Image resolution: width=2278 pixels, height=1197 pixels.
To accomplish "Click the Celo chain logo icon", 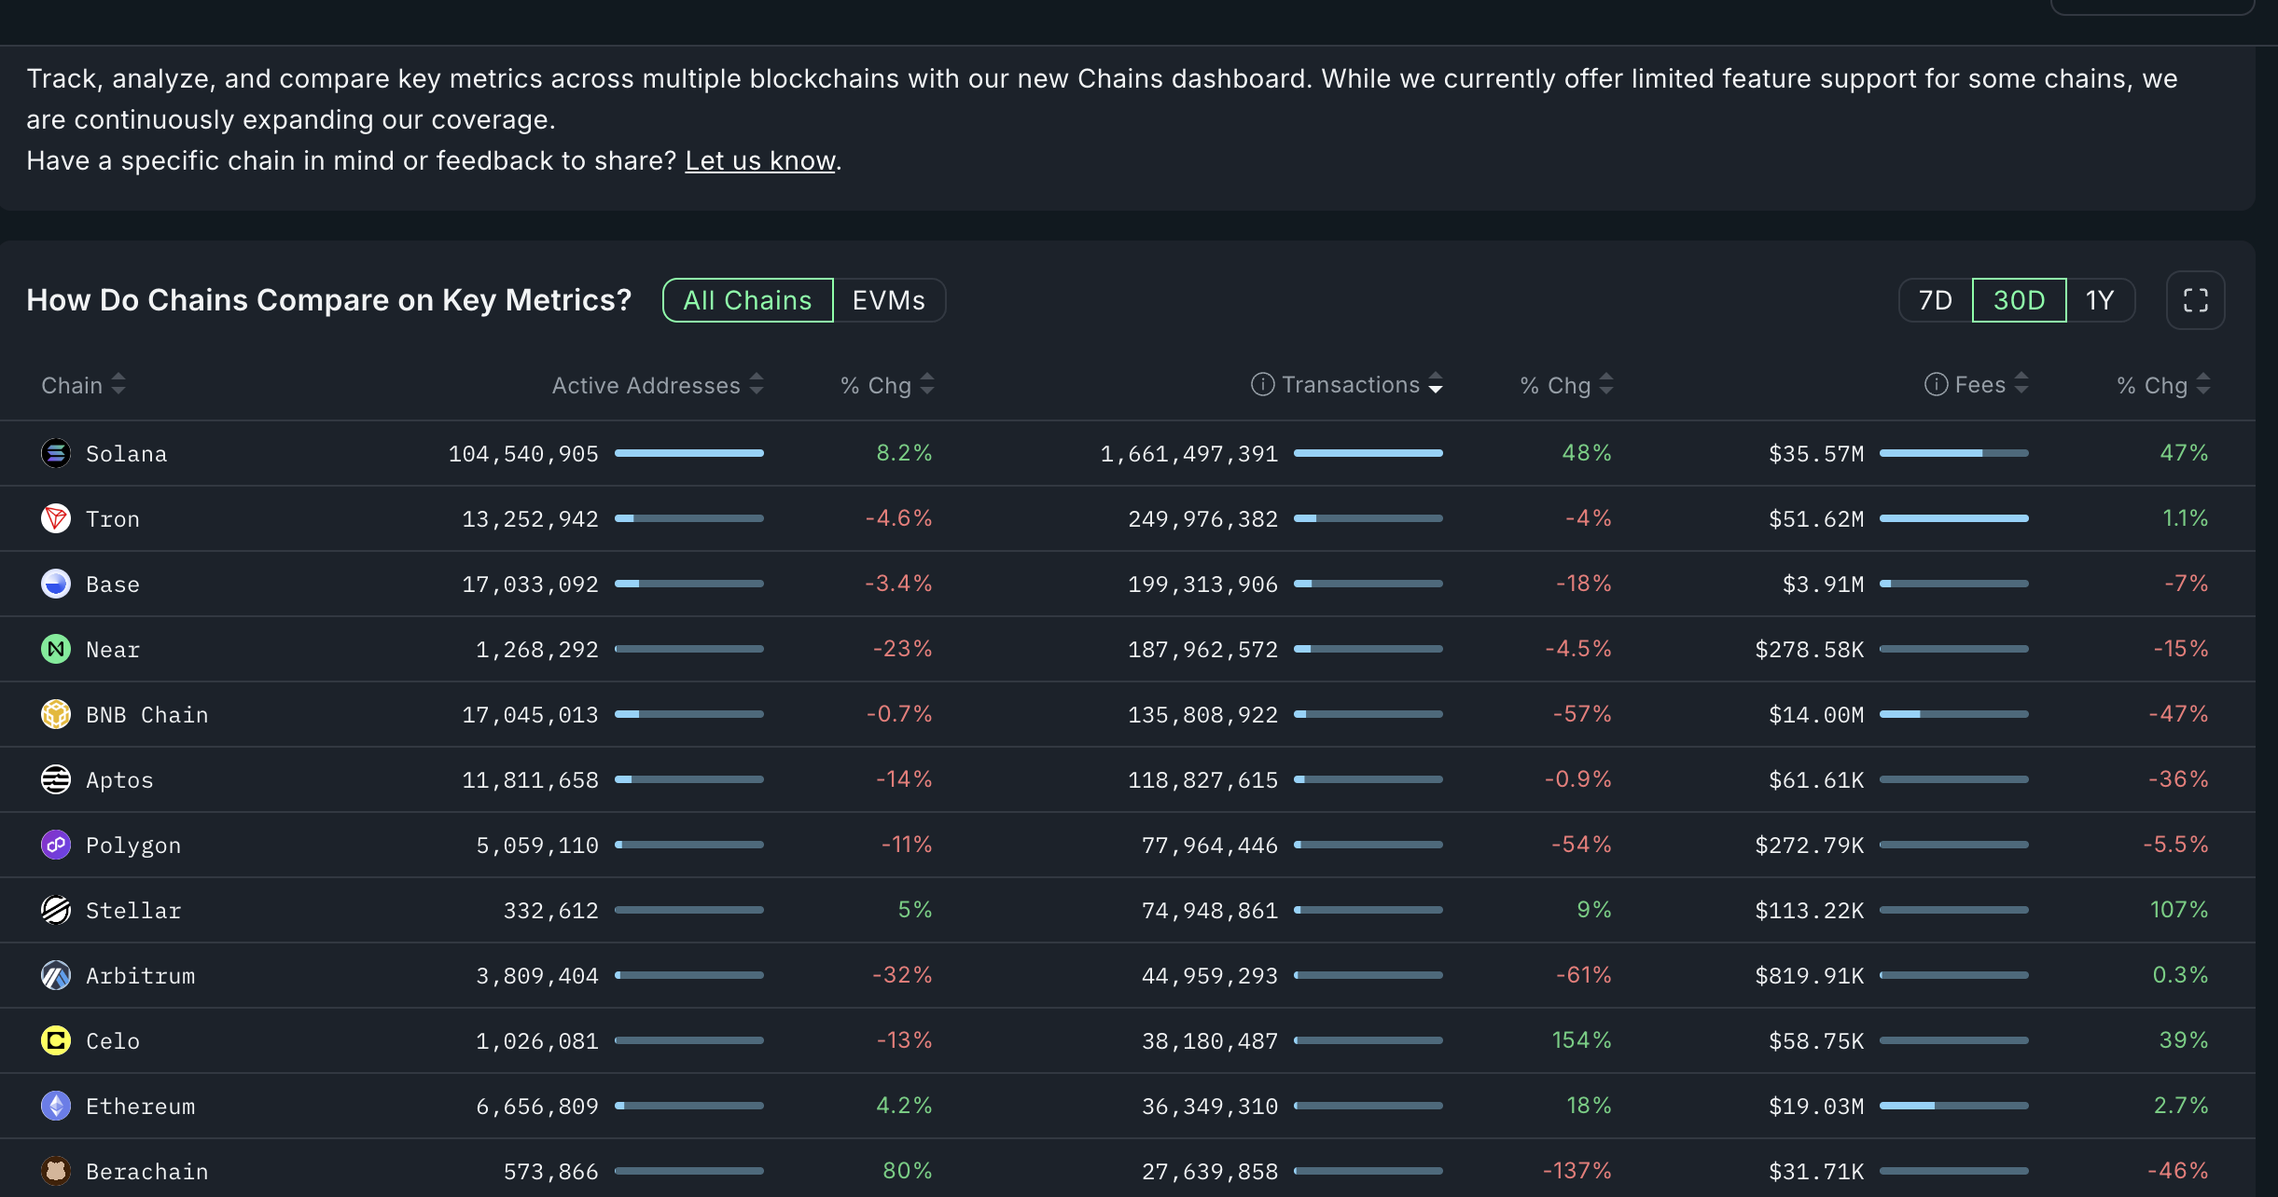I will pos(56,1040).
